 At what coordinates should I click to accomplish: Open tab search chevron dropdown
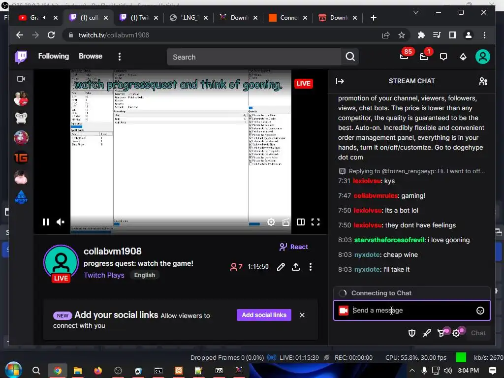[415, 12]
